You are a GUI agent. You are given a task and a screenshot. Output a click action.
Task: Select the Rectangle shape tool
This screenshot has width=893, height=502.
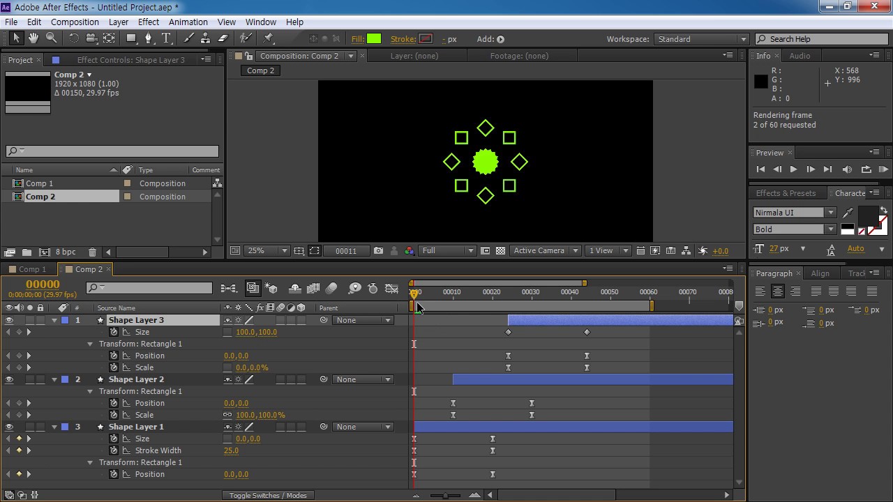coord(130,38)
